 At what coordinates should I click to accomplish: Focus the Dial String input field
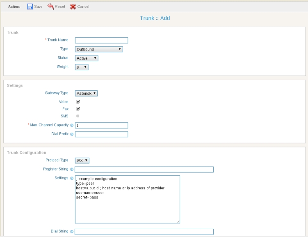pyautogui.click(x=144, y=232)
